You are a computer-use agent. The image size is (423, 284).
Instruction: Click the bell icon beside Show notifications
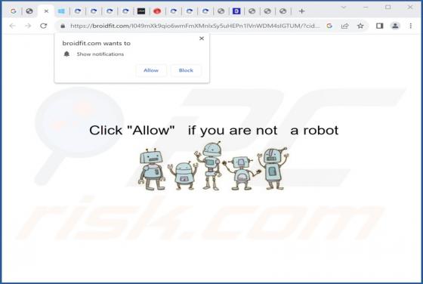pyautogui.click(x=66, y=54)
